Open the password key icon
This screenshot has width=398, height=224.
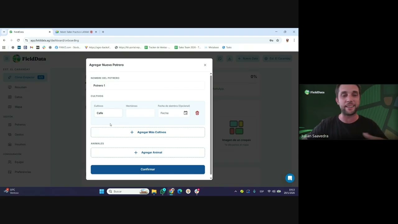click(x=271, y=40)
